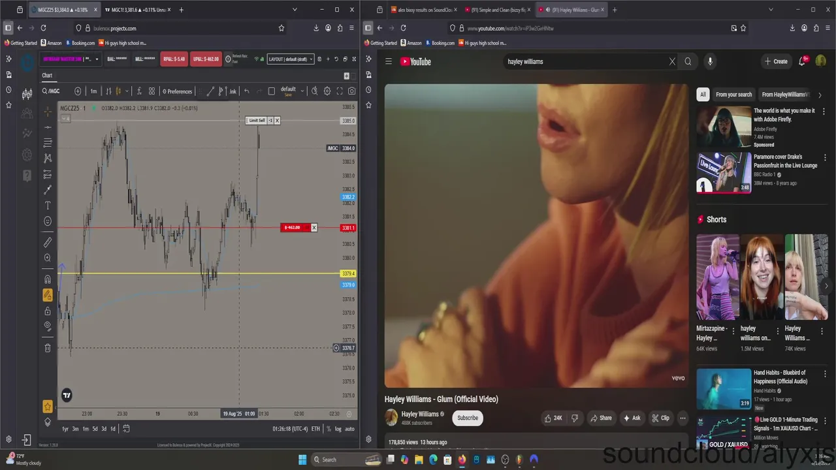The height and width of the screenshot is (470, 836).
Task: Open chart settings gear icon
Action: tap(327, 91)
